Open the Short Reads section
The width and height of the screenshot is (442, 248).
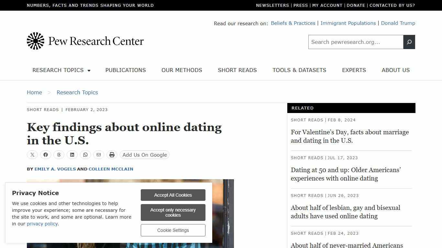pyautogui.click(x=237, y=70)
